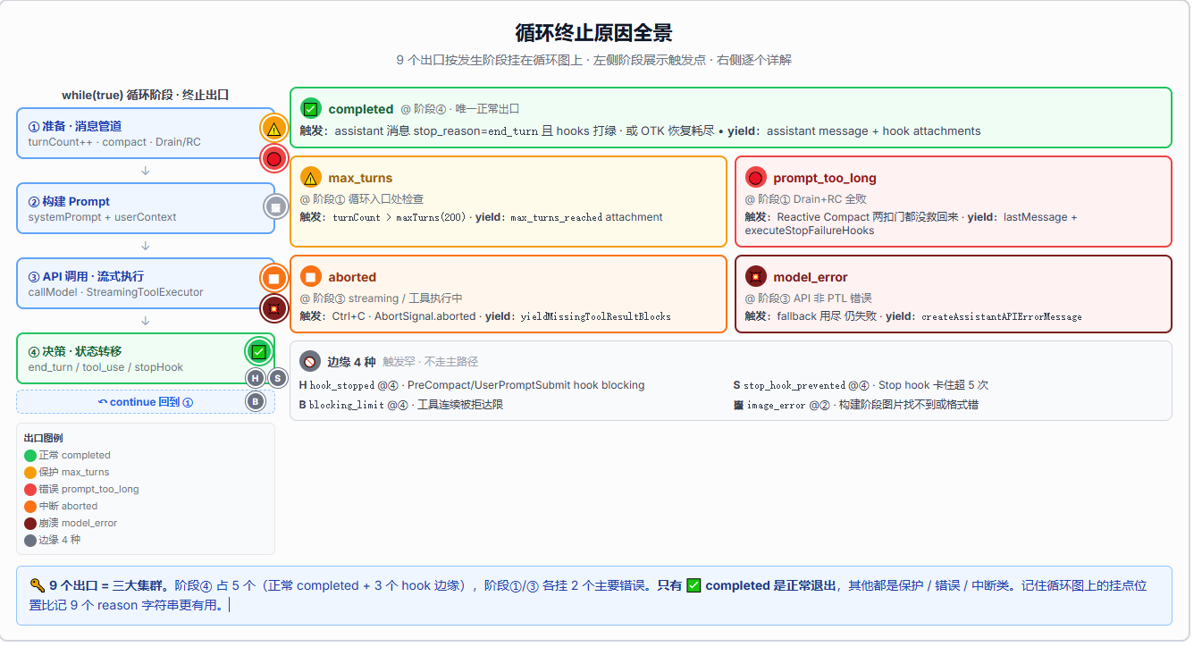1202x647 pixels.
Task: Click the @ 阶段④ · 唯一正常出口 label
Action: 460,109
